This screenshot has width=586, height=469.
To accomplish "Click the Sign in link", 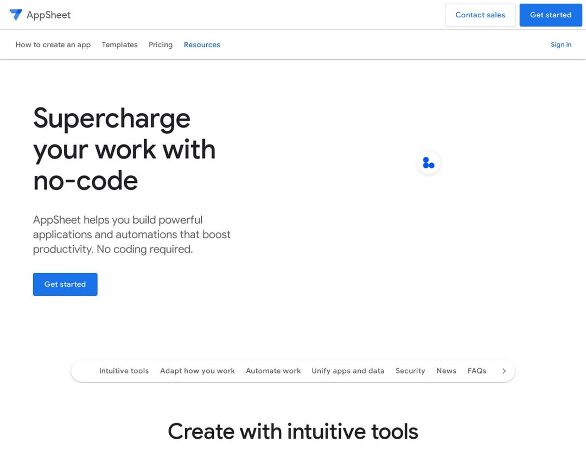I will (x=561, y=45).
